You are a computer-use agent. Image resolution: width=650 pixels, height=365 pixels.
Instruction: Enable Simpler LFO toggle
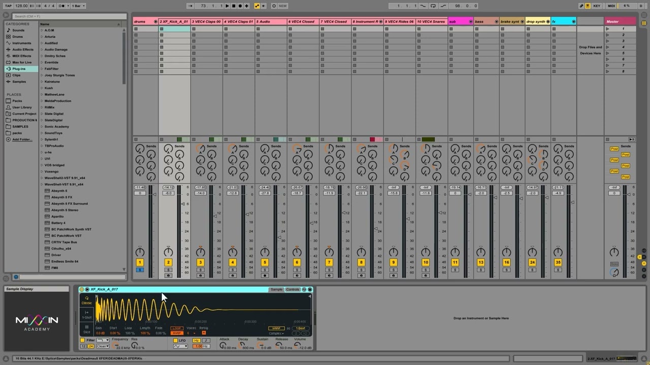tap(175, 340)
